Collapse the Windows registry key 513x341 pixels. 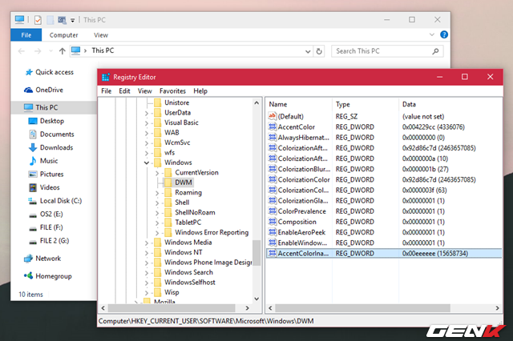(147, 162)
